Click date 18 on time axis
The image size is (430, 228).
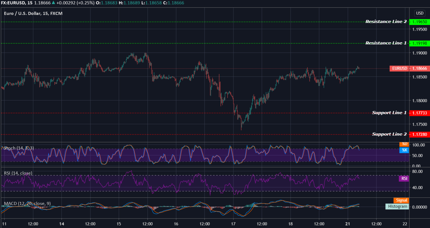[290, 224]
